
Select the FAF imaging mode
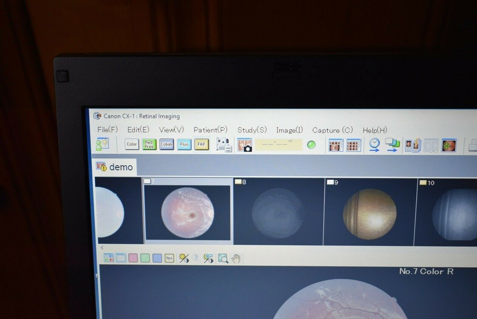coord(201,144)
